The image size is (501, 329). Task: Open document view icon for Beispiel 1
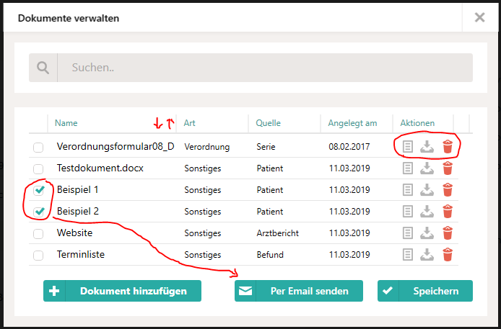click(x=407, y=190)
